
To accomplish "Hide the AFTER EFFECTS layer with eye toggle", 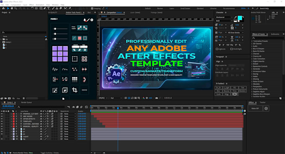I will 2,119.
